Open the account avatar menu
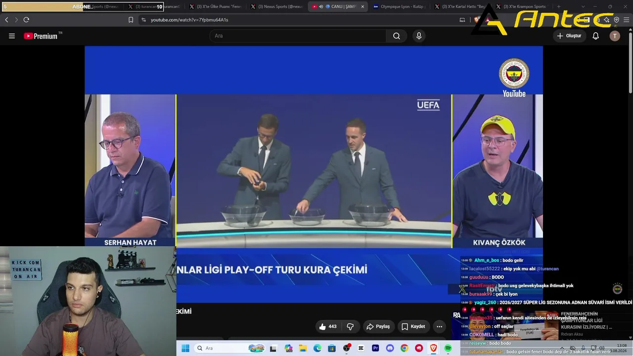This screenshot has height=356, width=633. (615, 36)
